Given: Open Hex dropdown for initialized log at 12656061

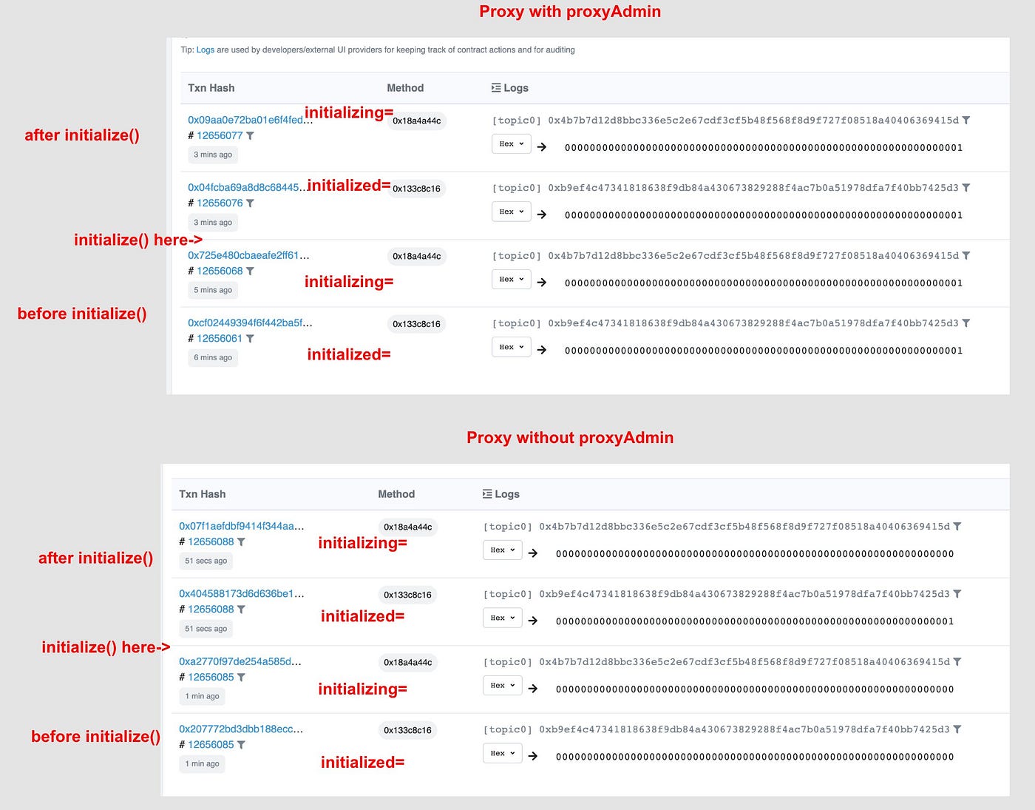Looking at the screenshot, I should [511, 347].
